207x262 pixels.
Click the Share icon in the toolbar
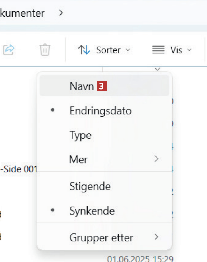(x=9, y=50)
